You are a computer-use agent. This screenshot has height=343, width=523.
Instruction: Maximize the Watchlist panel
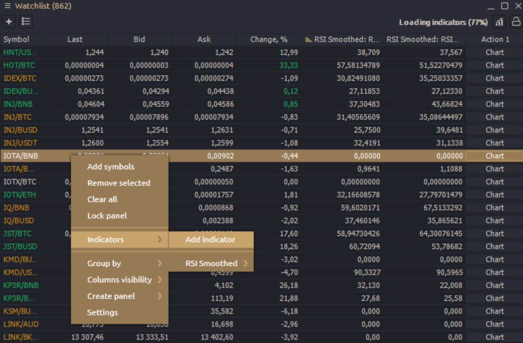point(505,6)
